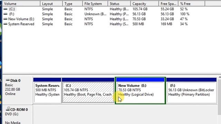Click the Disk 0 disk icon

8,80
